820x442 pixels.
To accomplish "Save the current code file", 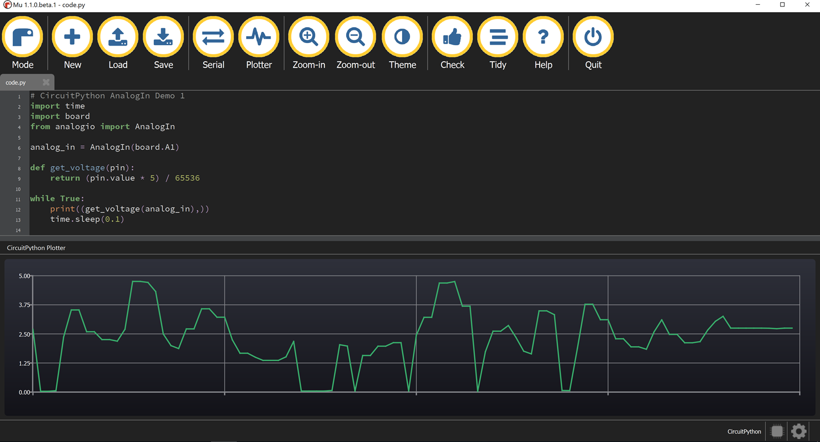I will [x=163, y=37].
